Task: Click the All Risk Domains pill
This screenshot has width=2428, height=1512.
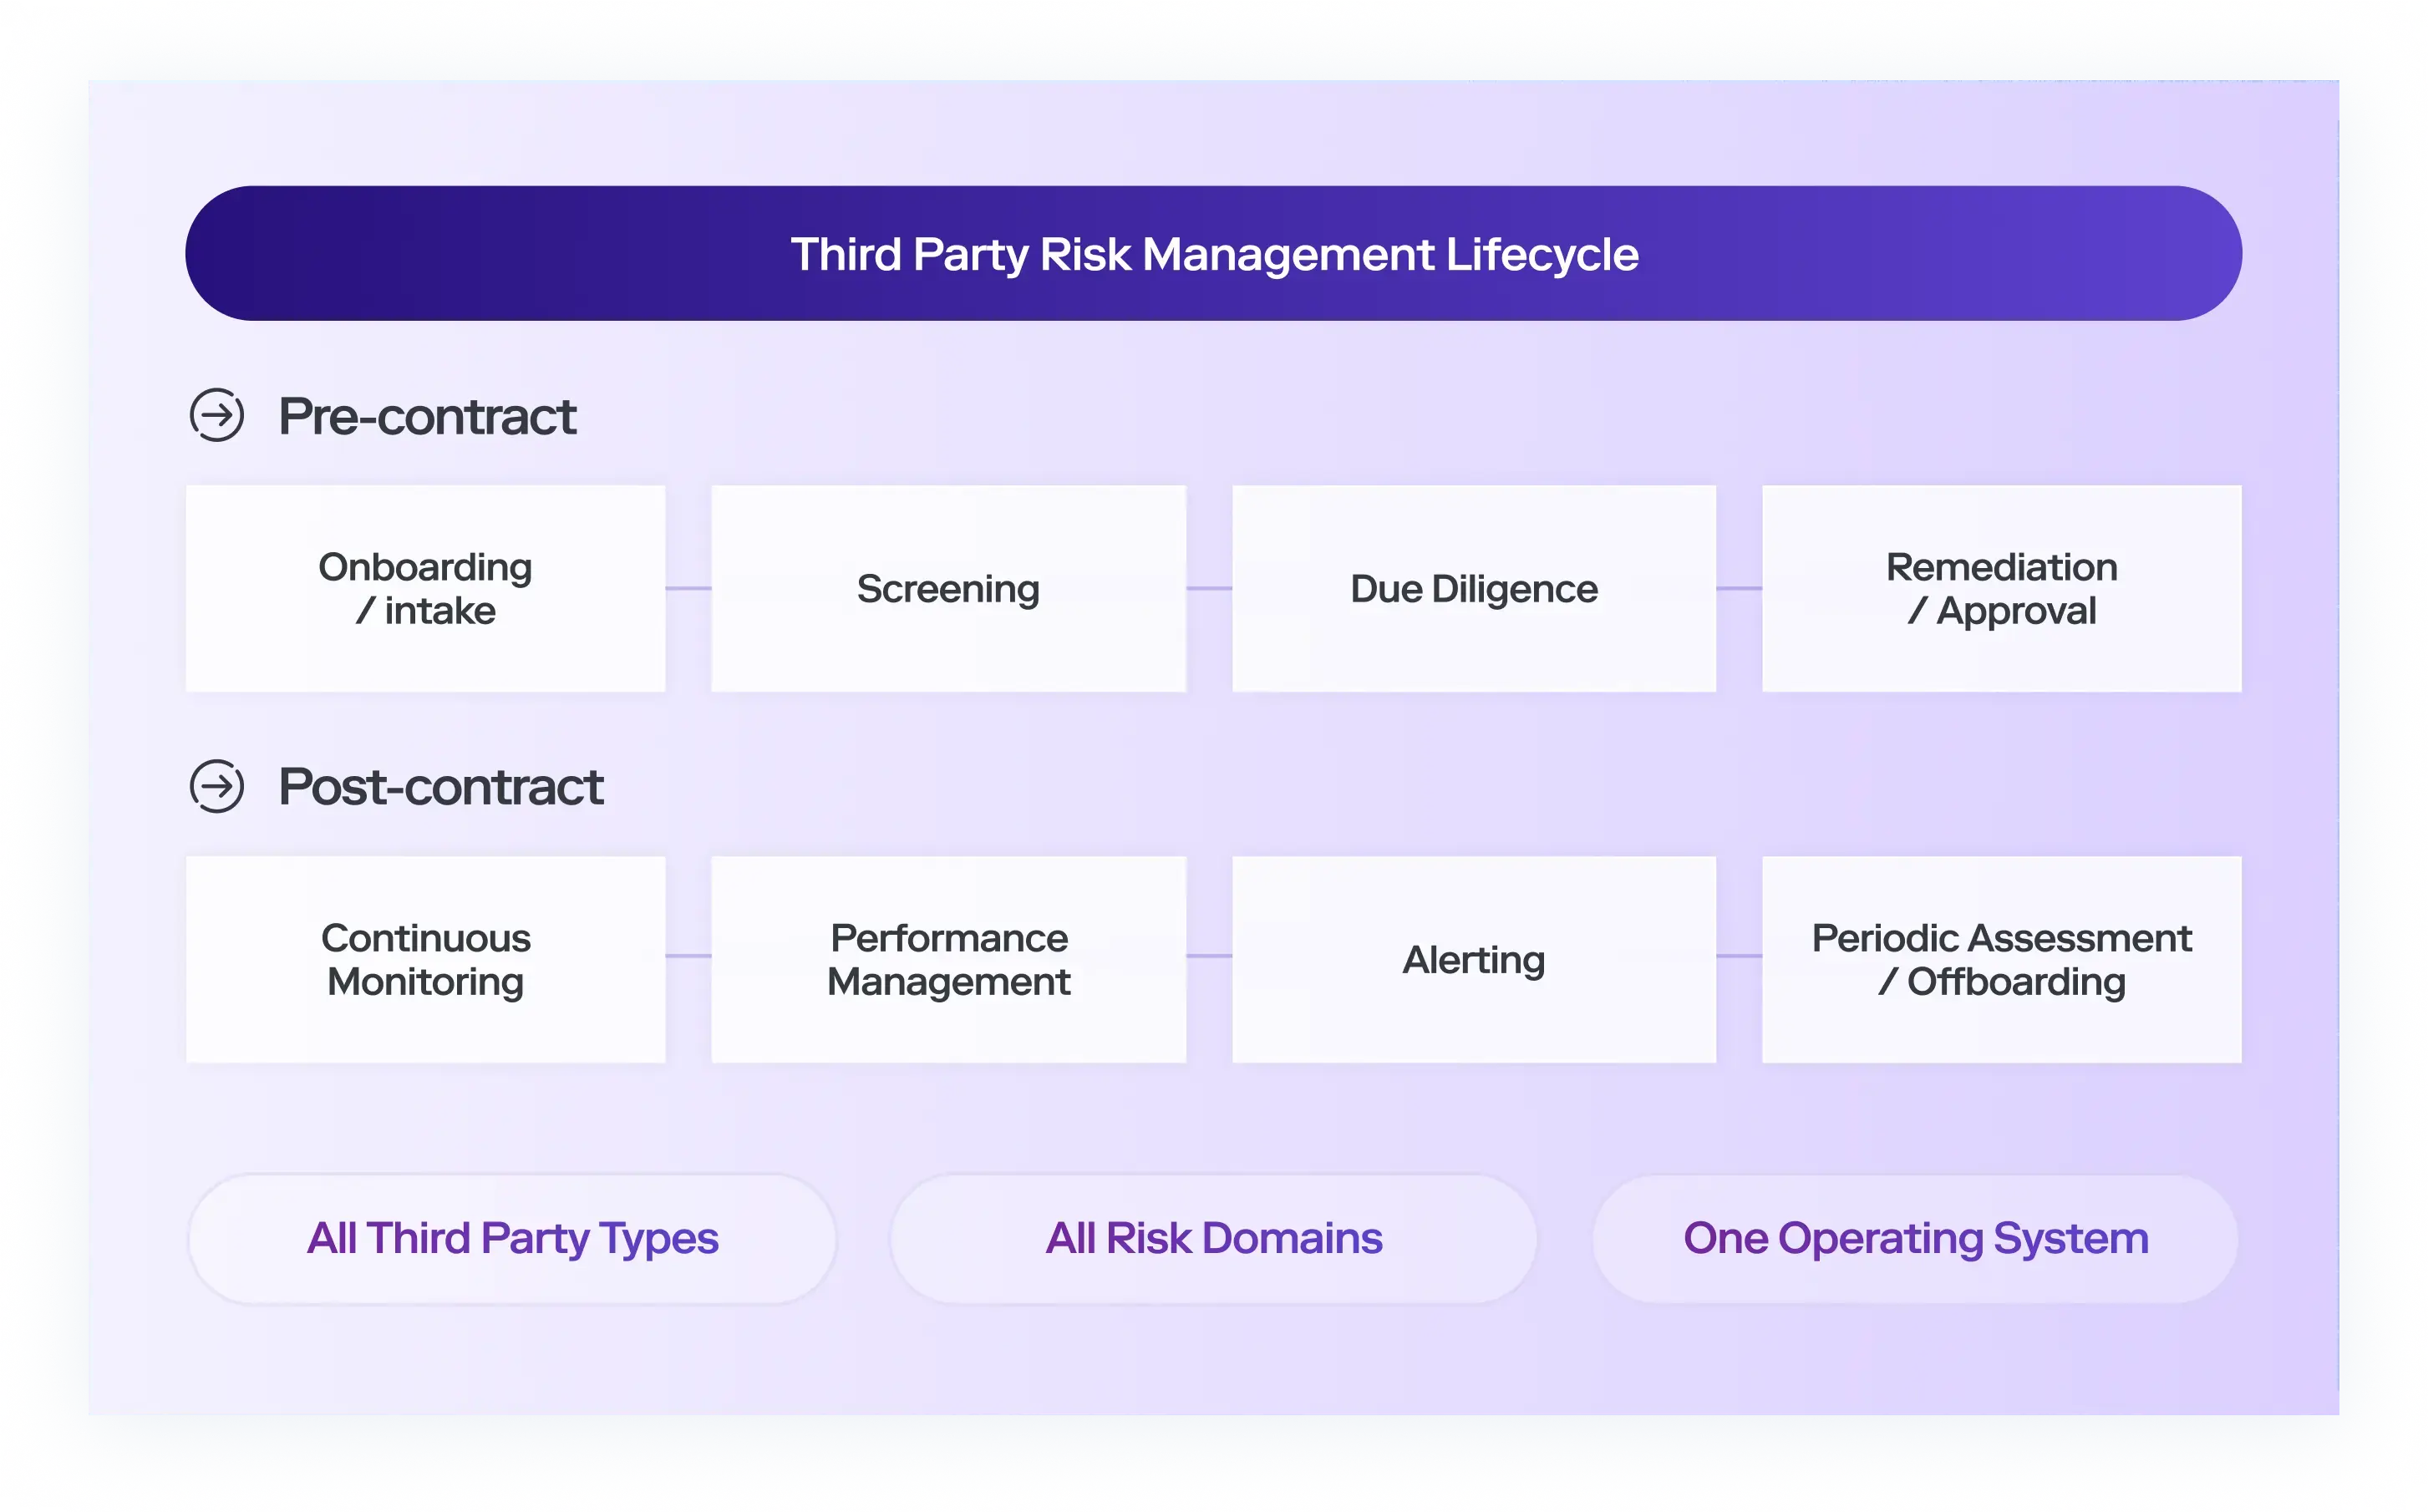Action: (1213, 1238)
